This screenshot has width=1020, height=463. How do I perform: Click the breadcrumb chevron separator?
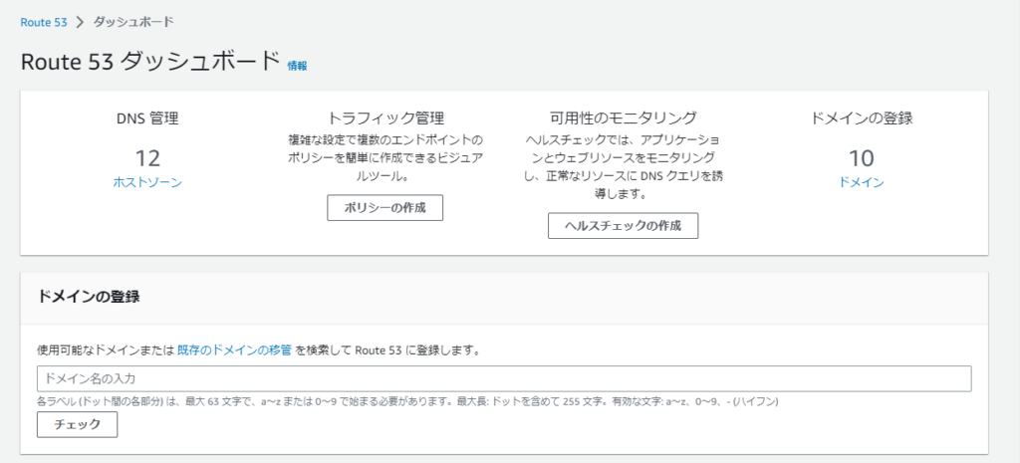pyautogui.click(x=80, y=21)
